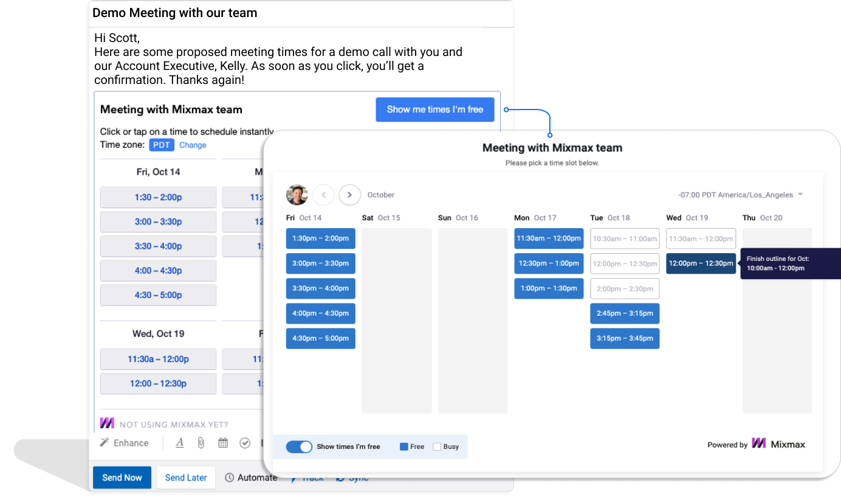Click the 'Meeting with Mixmax team' email heading
Screen dimensions: 841x497
click(171, 109)
